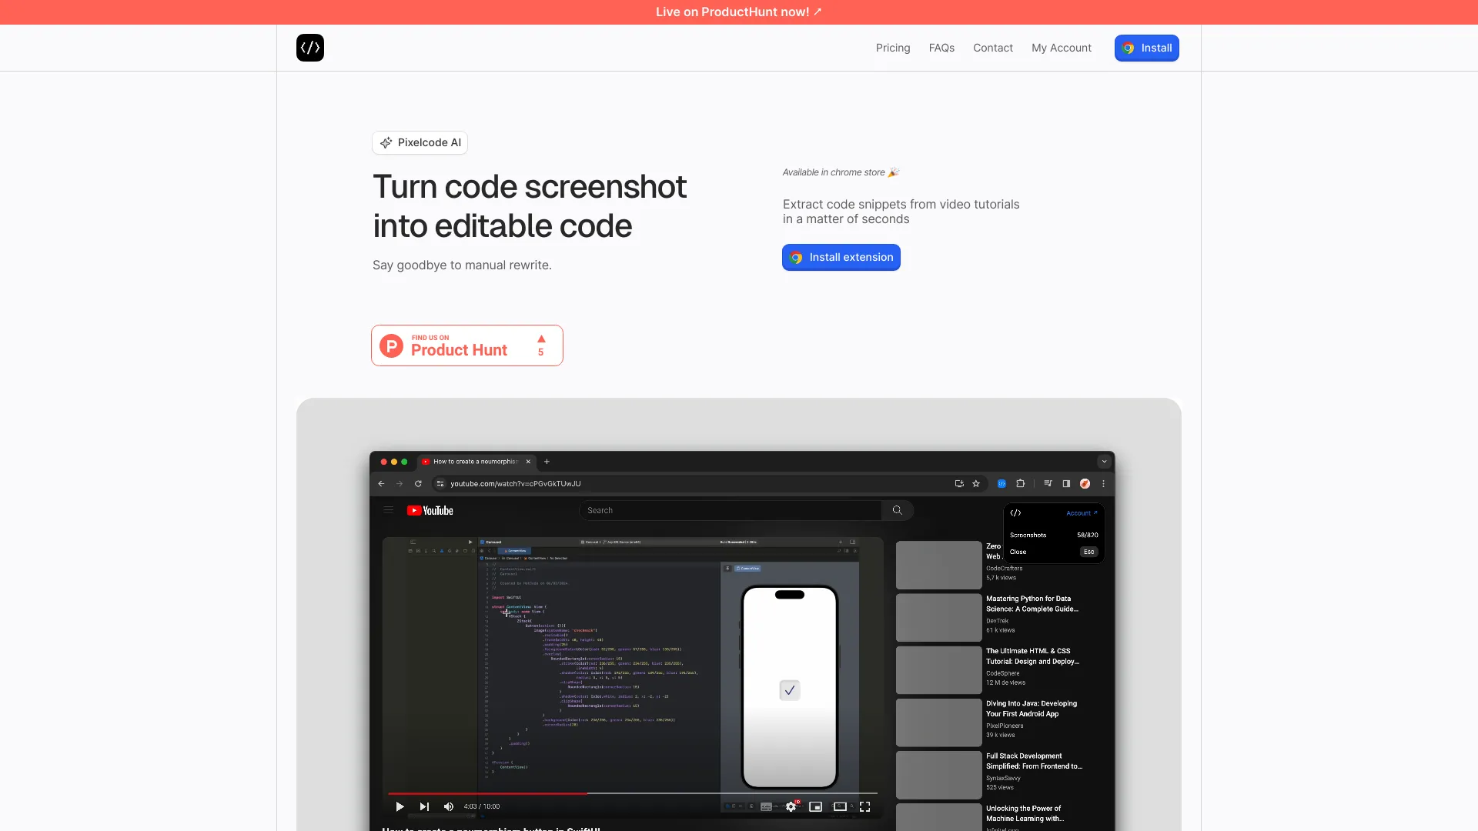Select the FAQs menu item

(x=941, y=48)
